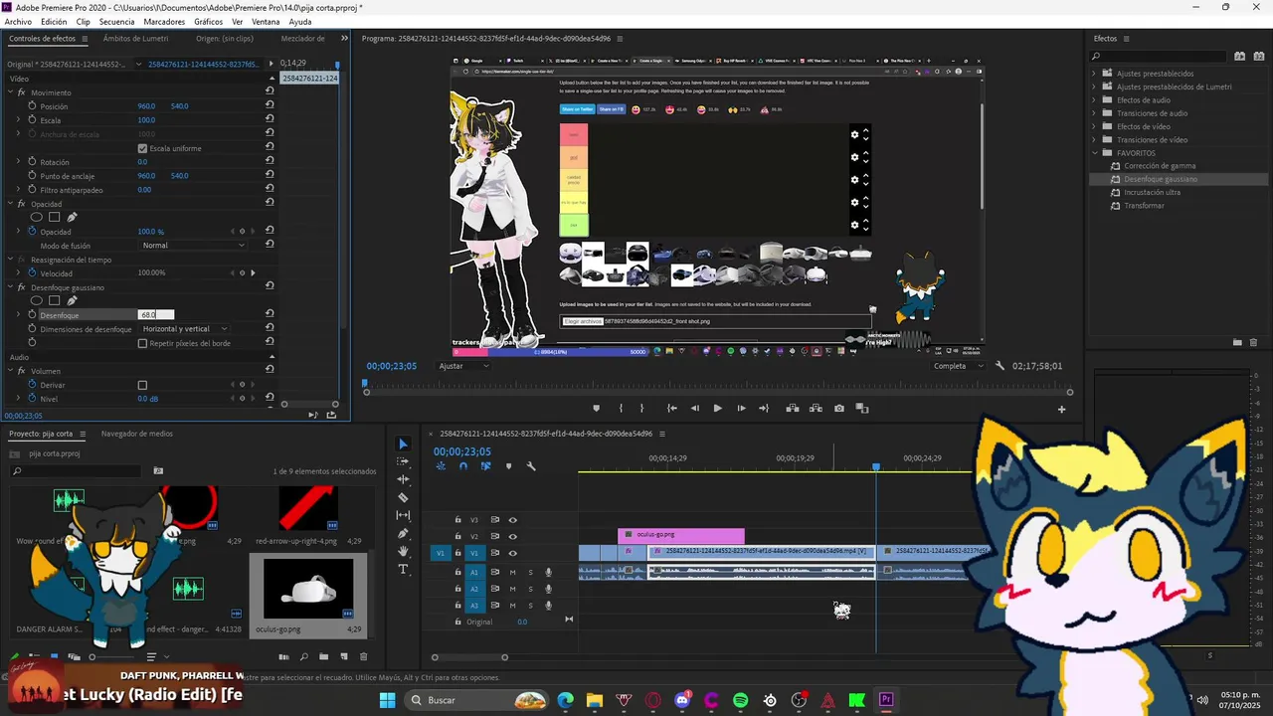Image resolution: width=1273 pixels, height=716 pixels.
Task: Click the timeline blue playhead marker
Action: [x=876, y=467]
